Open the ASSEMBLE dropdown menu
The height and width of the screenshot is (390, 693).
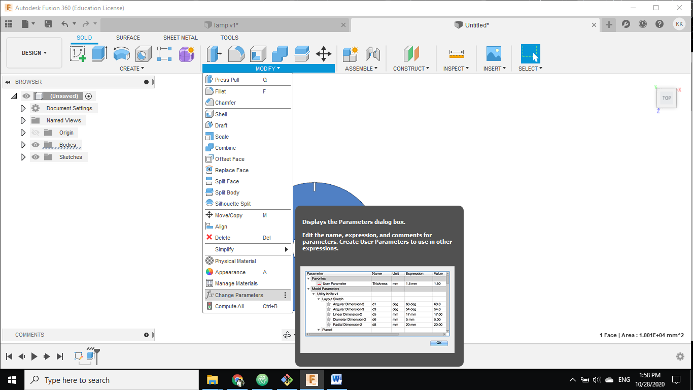(x=361, y=69)
